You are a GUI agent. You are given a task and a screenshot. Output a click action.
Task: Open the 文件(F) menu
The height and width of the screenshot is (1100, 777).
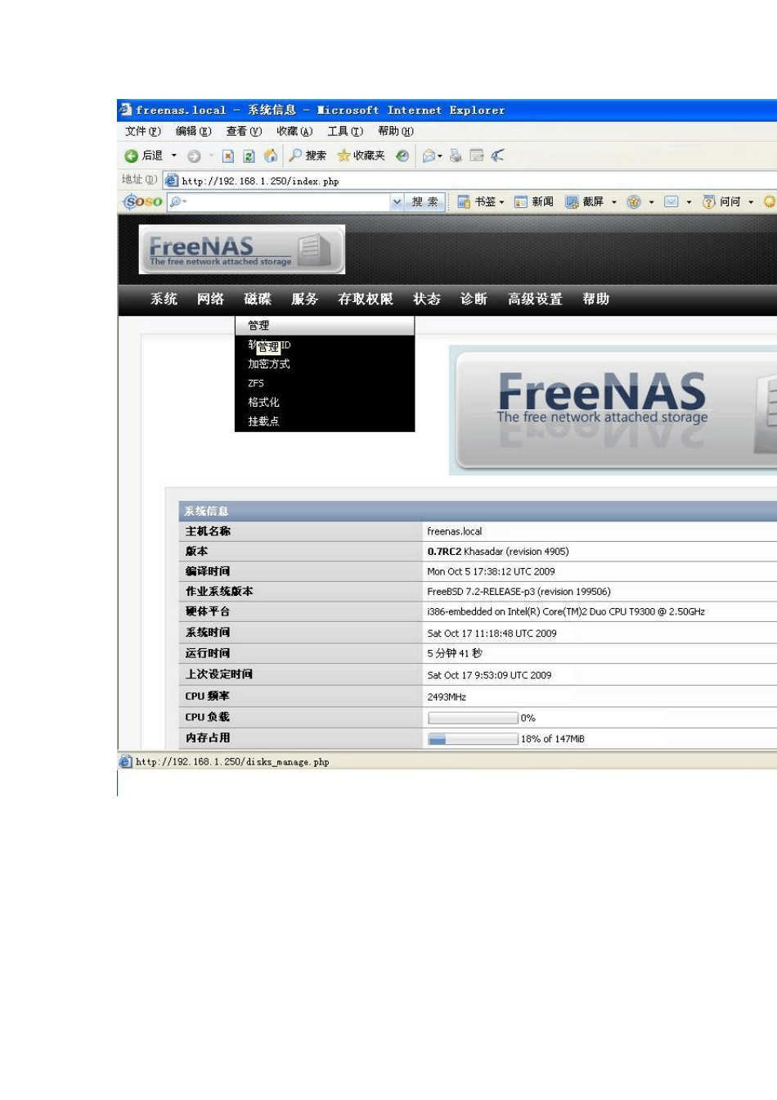pos(143,131)
